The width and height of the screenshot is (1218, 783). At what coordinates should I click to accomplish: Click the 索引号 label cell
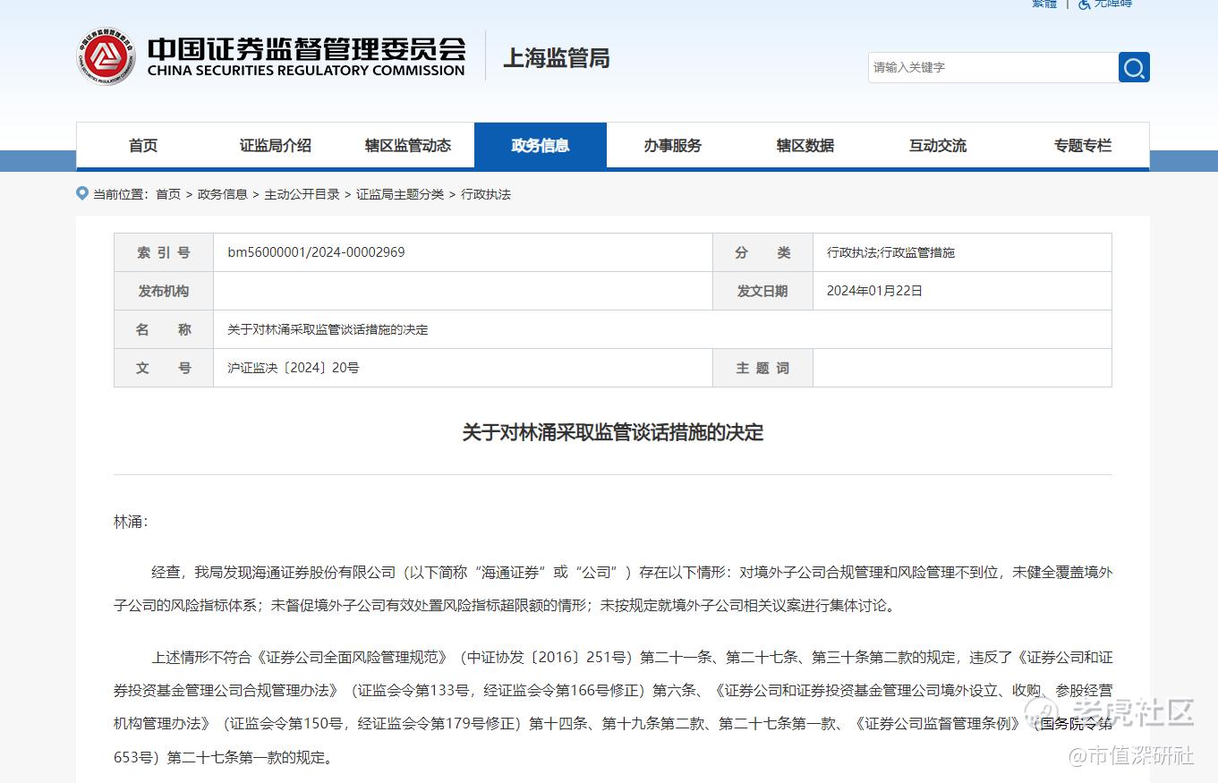pyautogui.click(x=164, y=252)
